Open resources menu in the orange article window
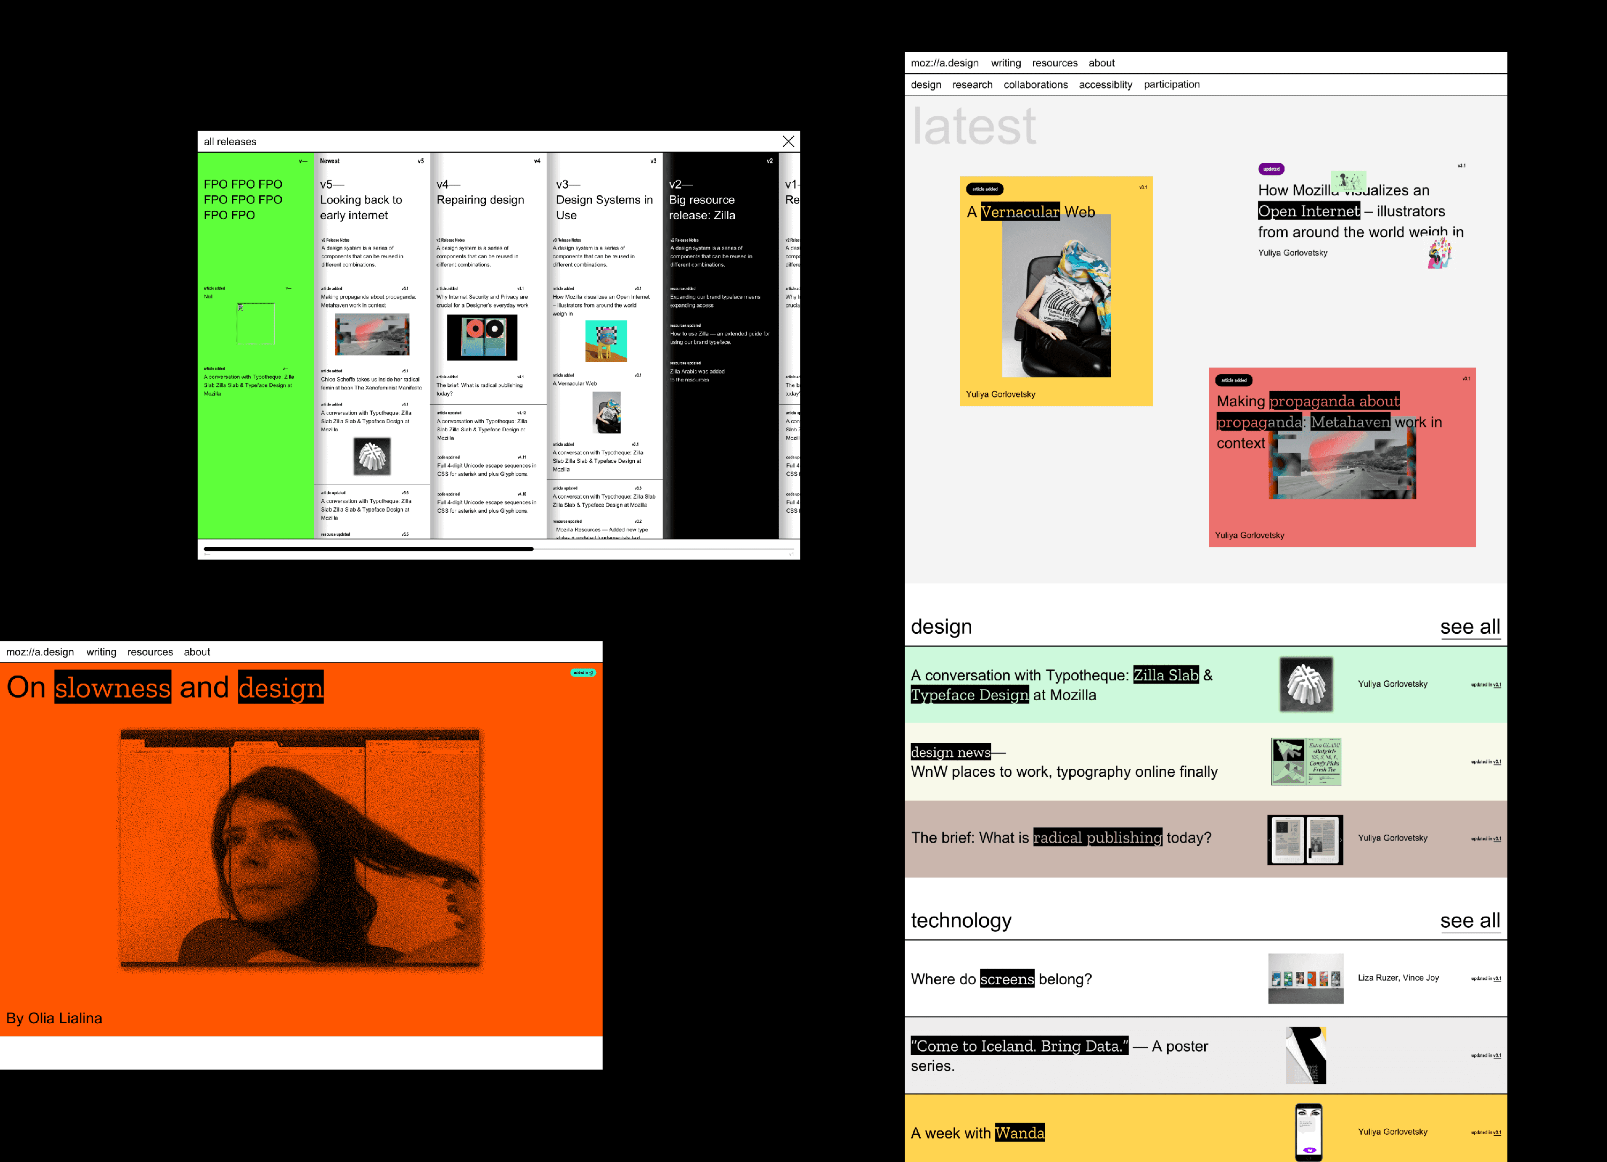This screenshot has width=1607, height=1162. [x=150, y=653]
